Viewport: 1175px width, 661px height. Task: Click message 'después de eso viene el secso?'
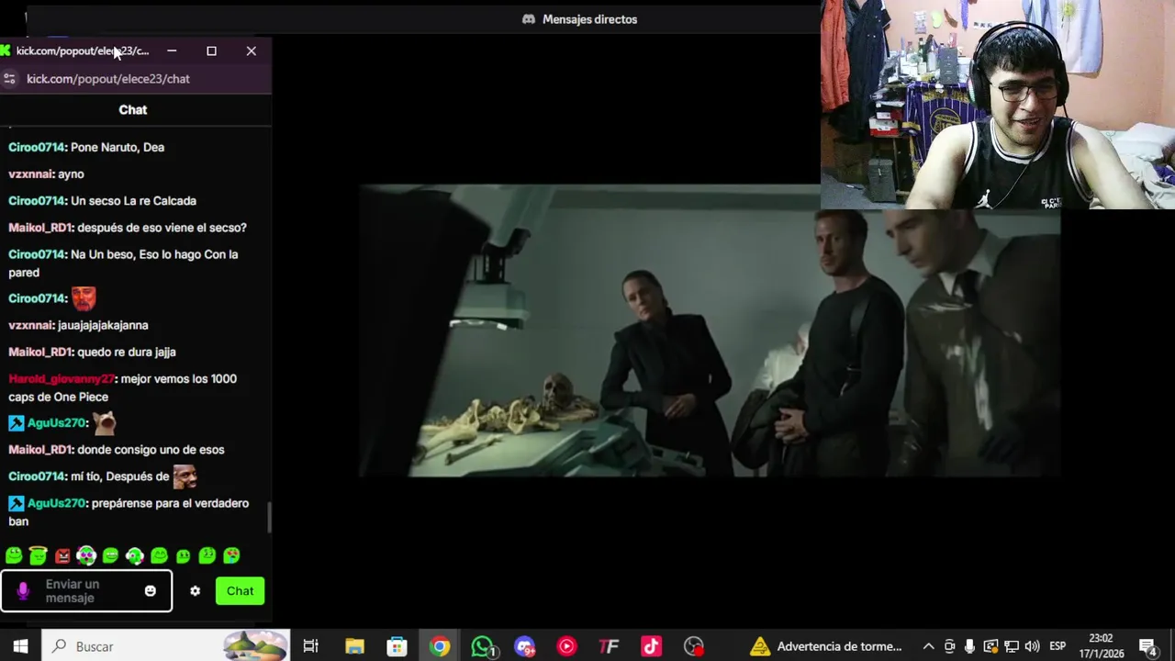162,228
